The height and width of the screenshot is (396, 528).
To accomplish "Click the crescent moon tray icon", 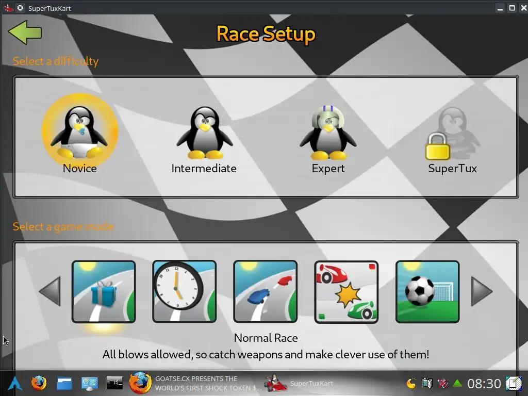I will pos(411,383).
